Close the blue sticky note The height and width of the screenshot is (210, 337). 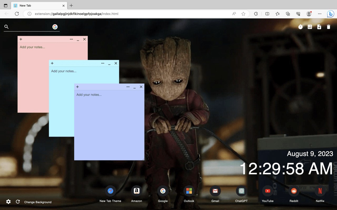pyautogui.click(x=116, y=63)
